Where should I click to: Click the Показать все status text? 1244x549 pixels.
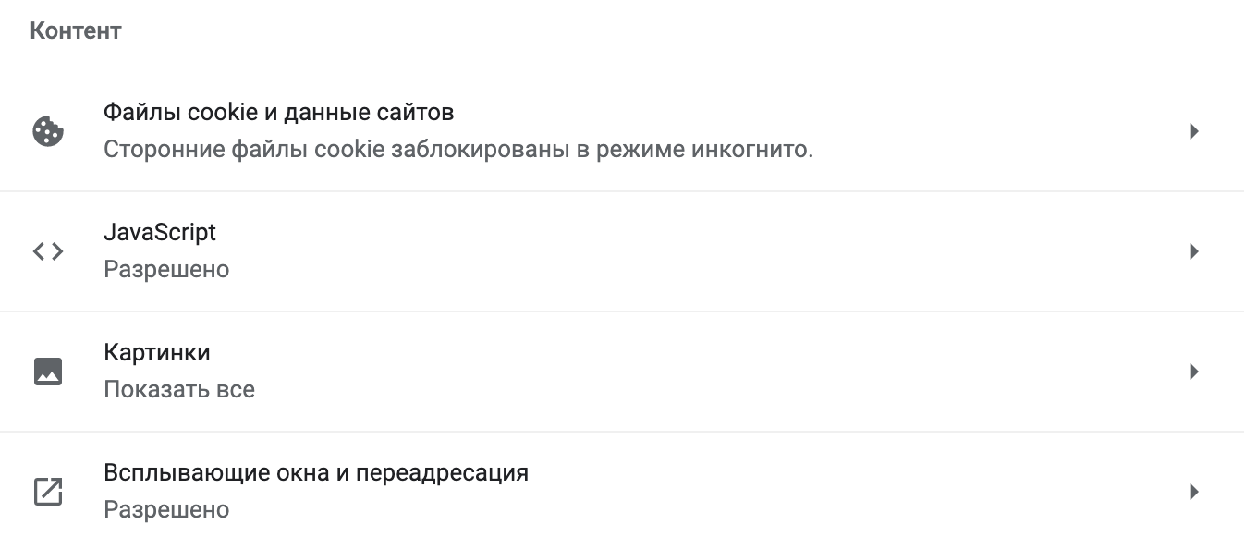coord(178,390)
